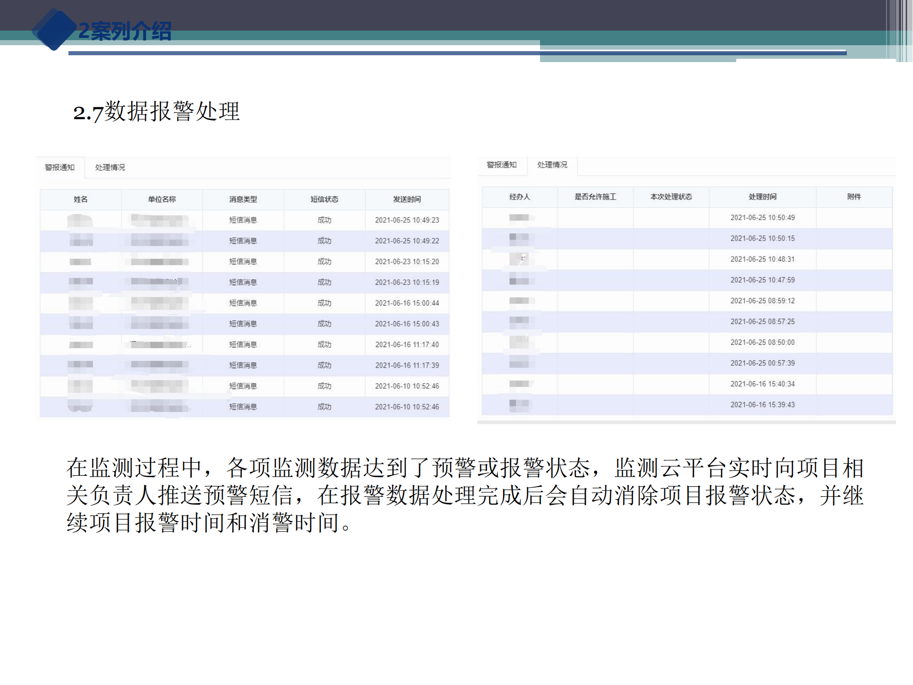Click the 消息类型 column header
The height and width of the screenshot is (685, 913).
point(243,200)
